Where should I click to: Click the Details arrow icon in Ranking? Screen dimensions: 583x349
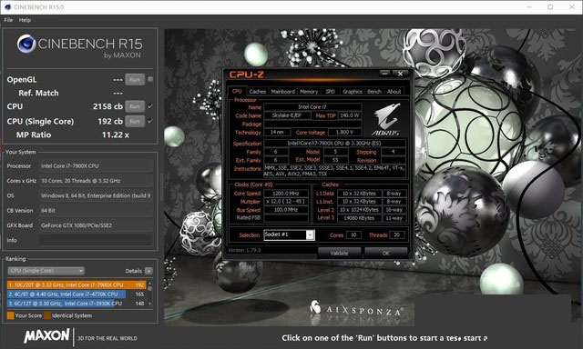tap(148, 271)
